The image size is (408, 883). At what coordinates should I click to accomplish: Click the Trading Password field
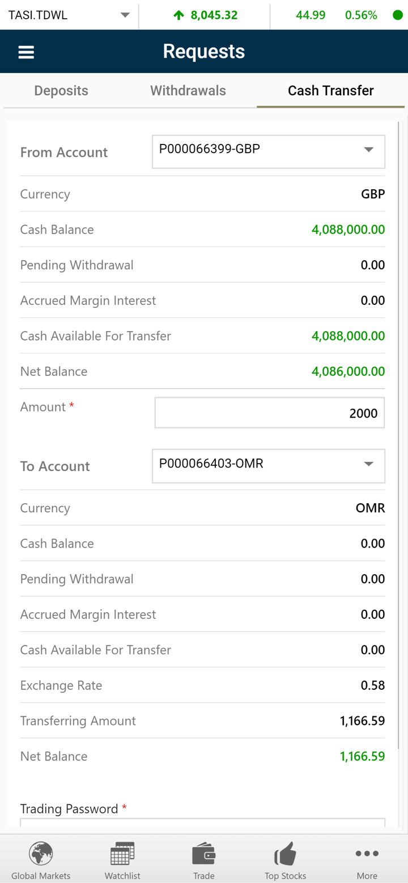[x=202, y=823]
